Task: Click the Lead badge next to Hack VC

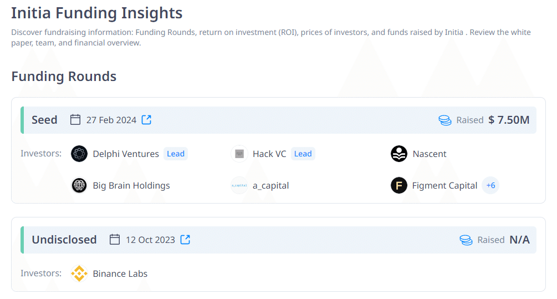Action: 303,154
